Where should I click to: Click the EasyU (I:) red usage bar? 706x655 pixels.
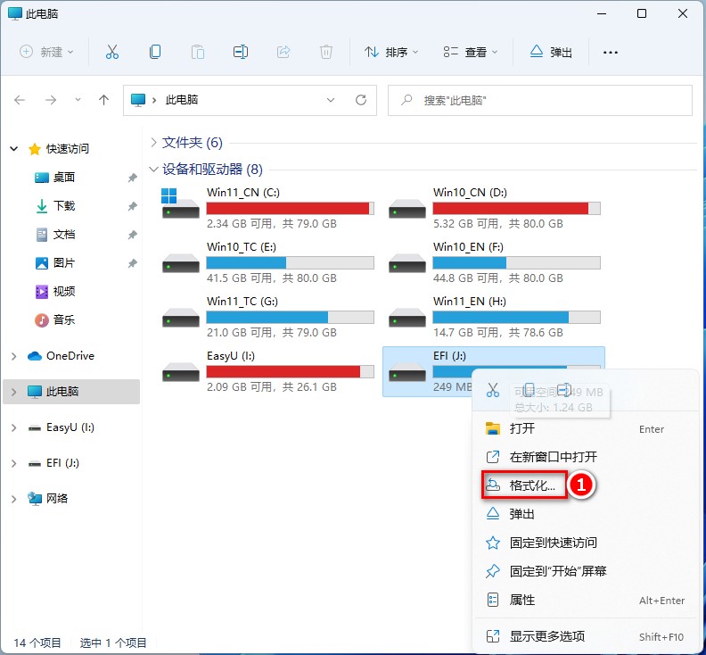pyautogui.click(x=283, y=371)
